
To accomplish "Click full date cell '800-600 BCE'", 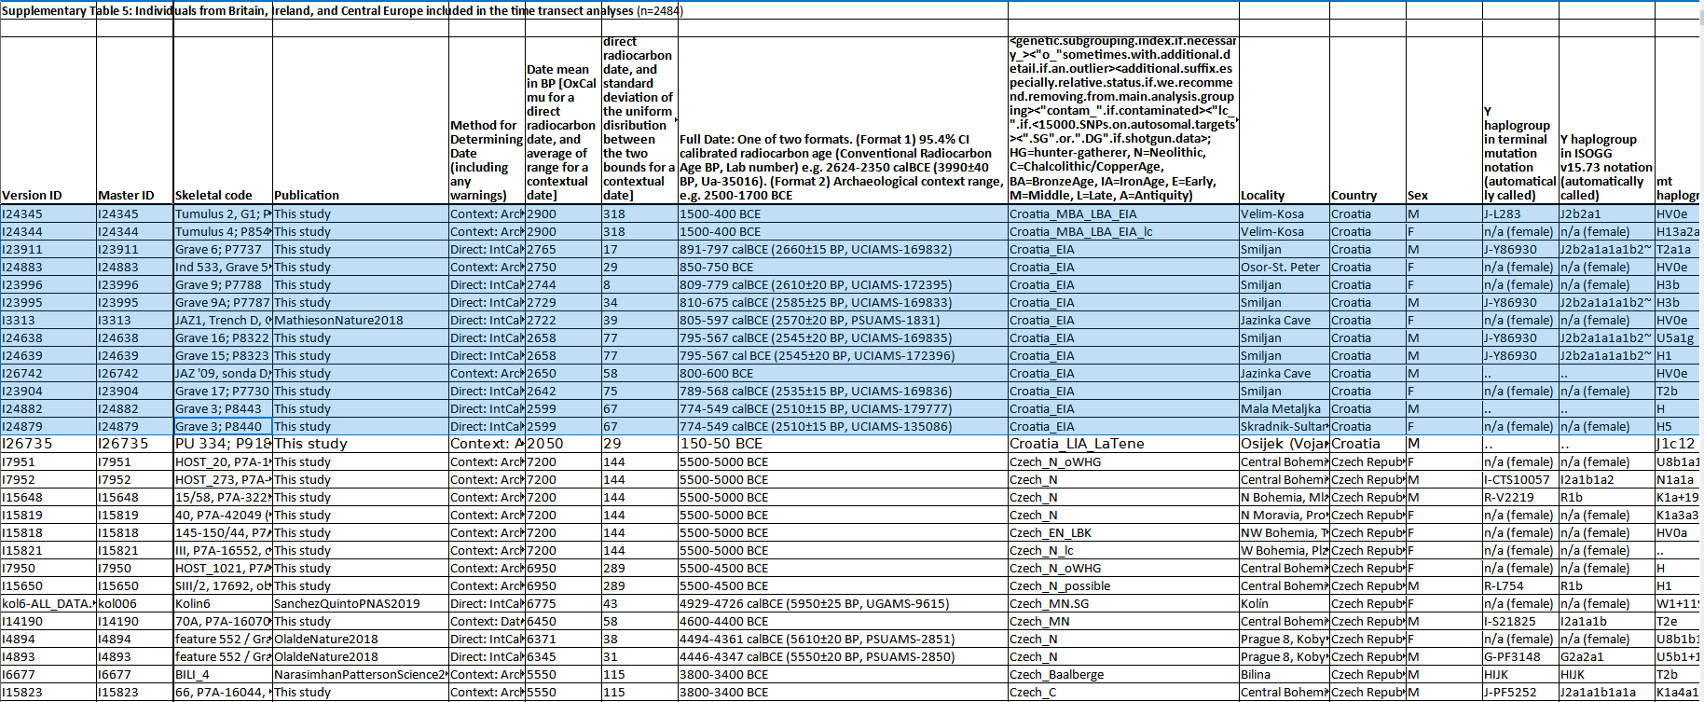I will point(843,374).
